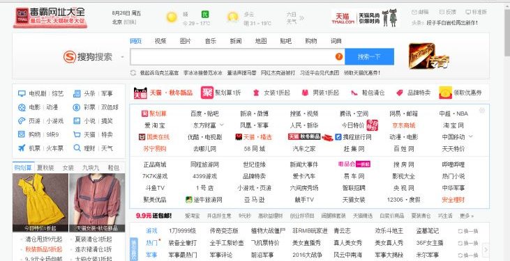Open the 京东商城 link
The image size is (510, 261).
(404, 125)
